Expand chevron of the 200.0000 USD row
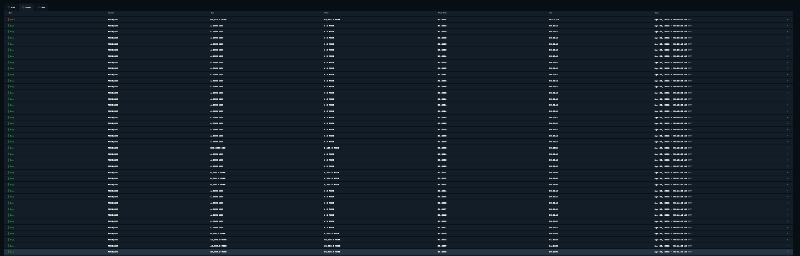800x256 pixels. [788, 148]
